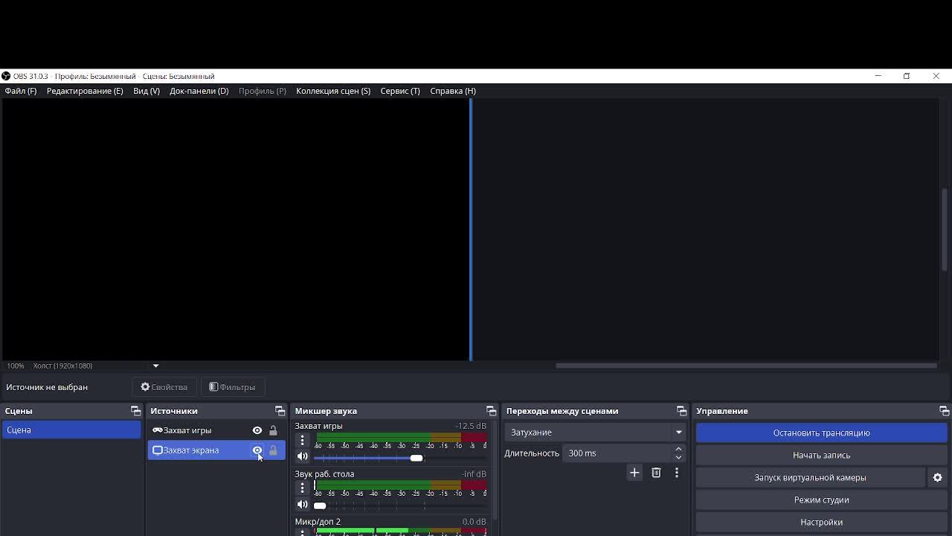The height and width of the screenshot is (536, 952).
Task: Click the Начать запись button
Action: click(x=821, y=455)
